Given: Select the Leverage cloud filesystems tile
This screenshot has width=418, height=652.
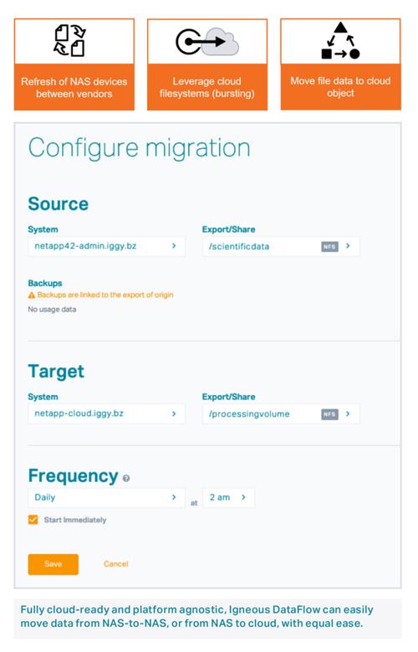Looking at the screenshot, I should 207,64.
